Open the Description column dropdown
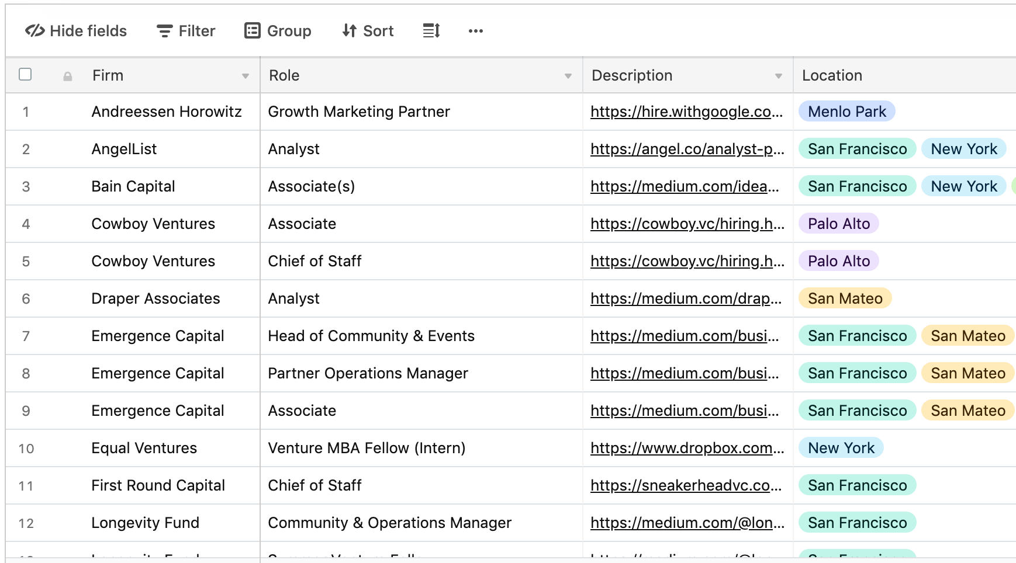The height and width of the screenshot is (563, 1016). [x=779, y=75]
